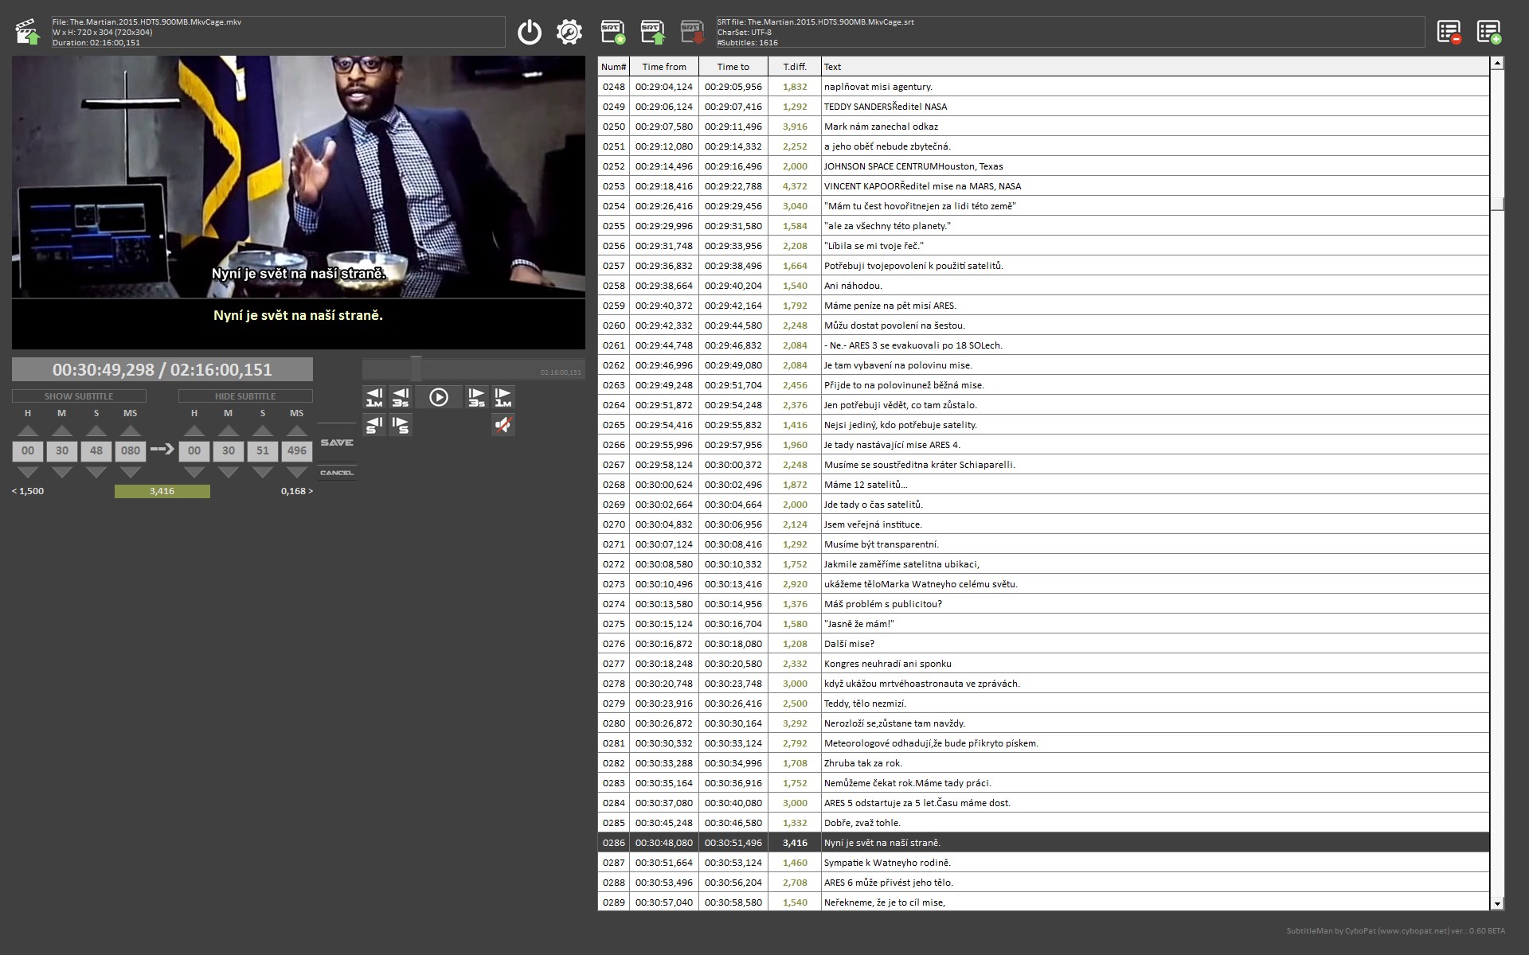Open settings gear-wrench icon
Screen dimensions: 1529x955
click(x=569, y=32)
